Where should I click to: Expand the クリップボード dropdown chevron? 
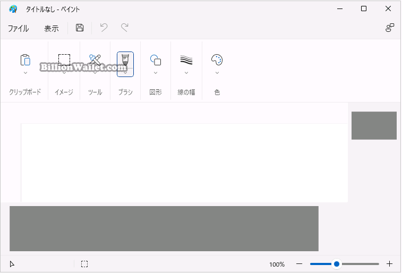(25, 73)
